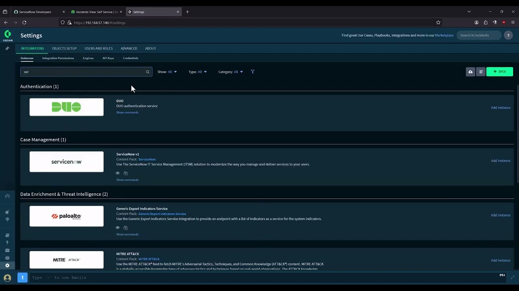Add instance for MITRE ATT&CK
This screenshot has width=519, height=291.
point(500,261)
